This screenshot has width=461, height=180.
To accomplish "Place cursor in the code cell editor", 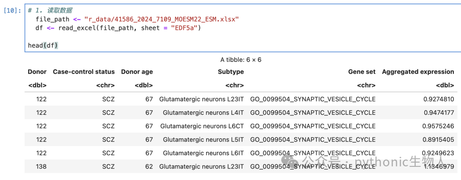I will 242,28.
